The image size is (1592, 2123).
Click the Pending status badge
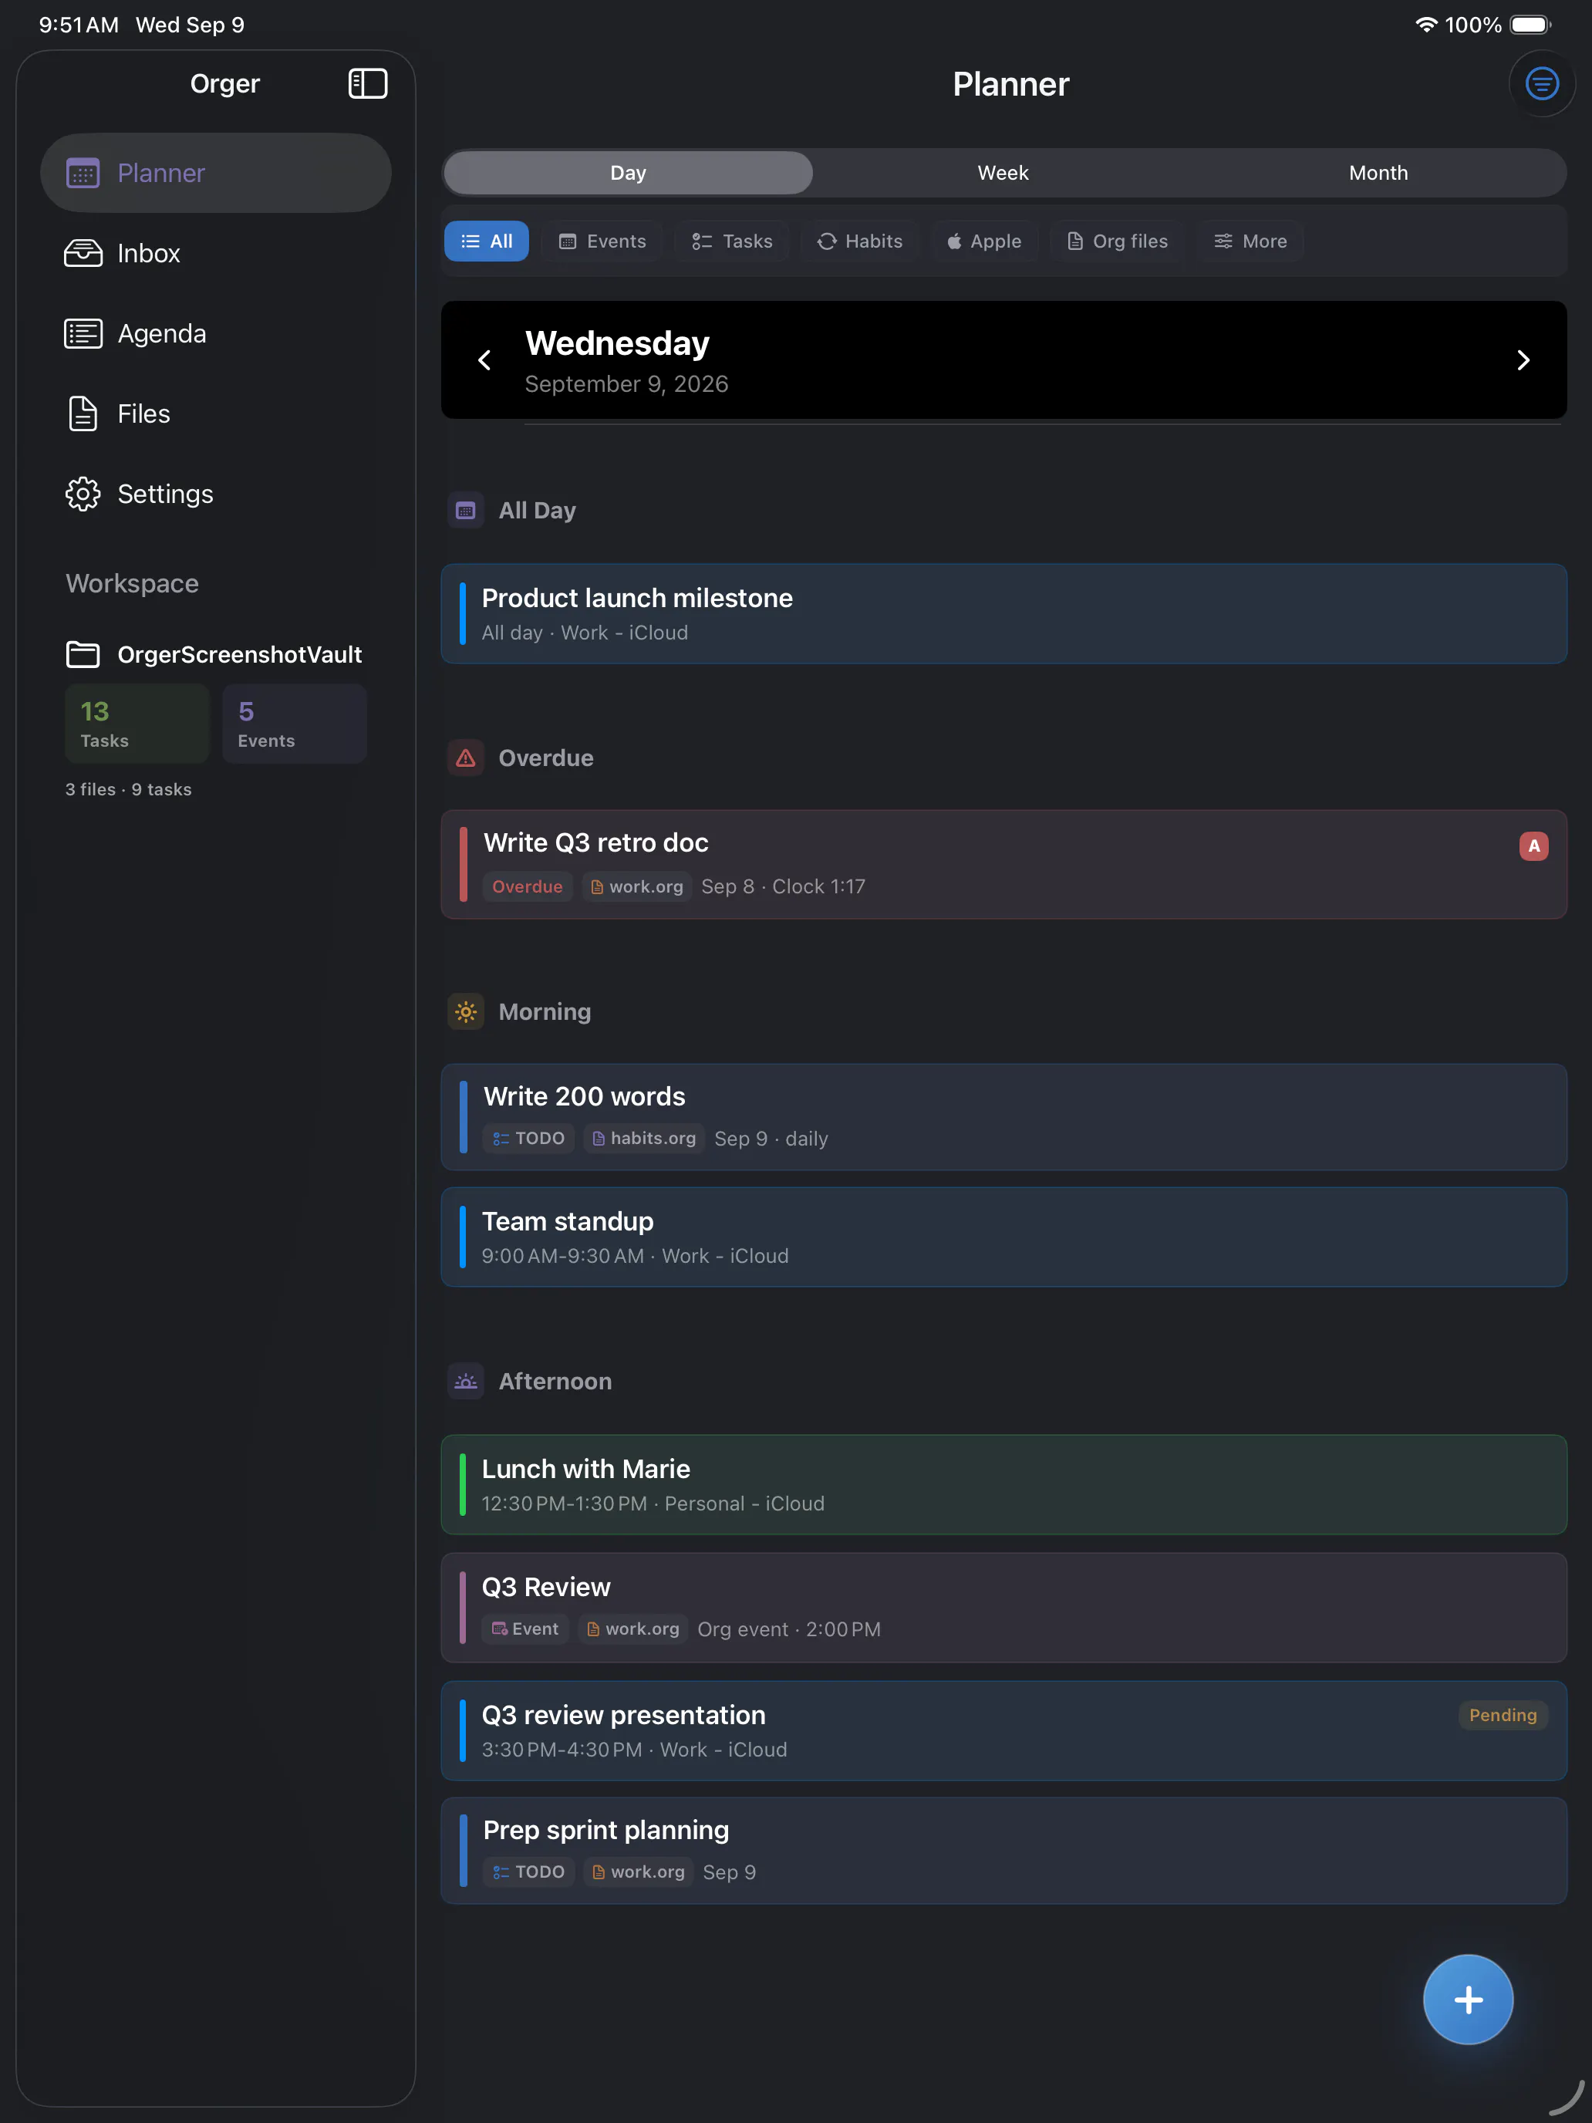tap(1503, 1715)
